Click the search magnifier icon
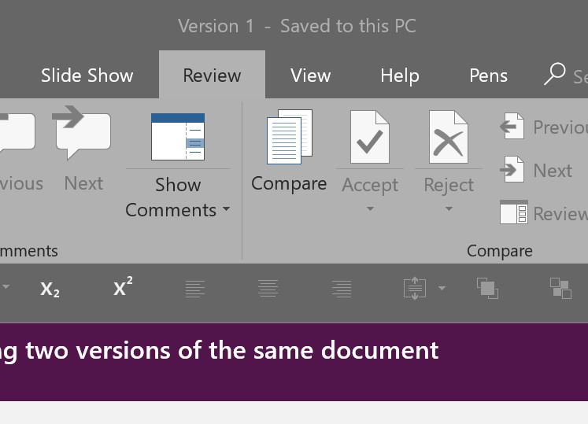The height and width of the screenshot is (424, 588). tap(555, 75)
